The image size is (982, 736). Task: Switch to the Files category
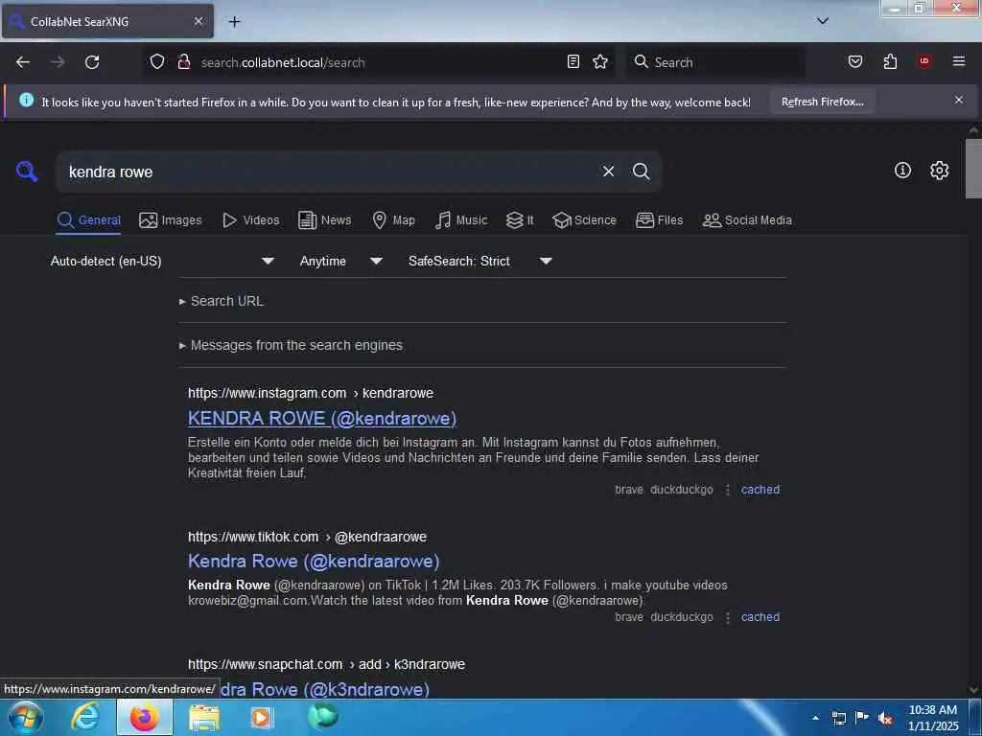tap(660, 220)
